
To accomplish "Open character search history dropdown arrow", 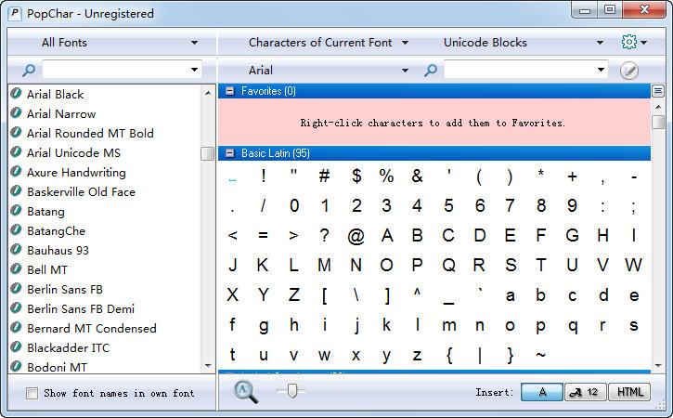I will coord(601,70).
